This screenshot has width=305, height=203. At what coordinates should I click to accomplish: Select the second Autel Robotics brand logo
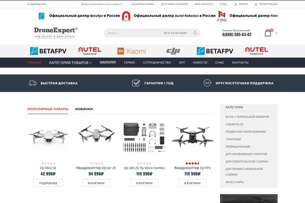coord(256,51)
